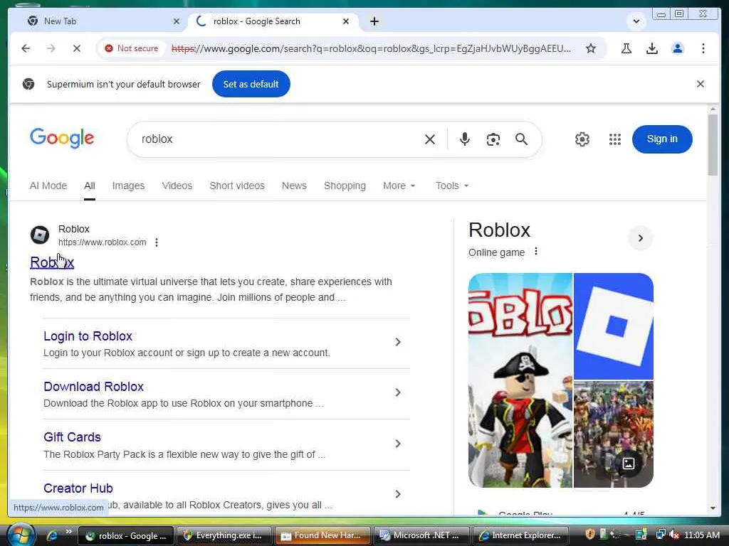Open the Chrome Labs flask icon
This screenshot has width=729, height=546.
click(x=626, y=48)
